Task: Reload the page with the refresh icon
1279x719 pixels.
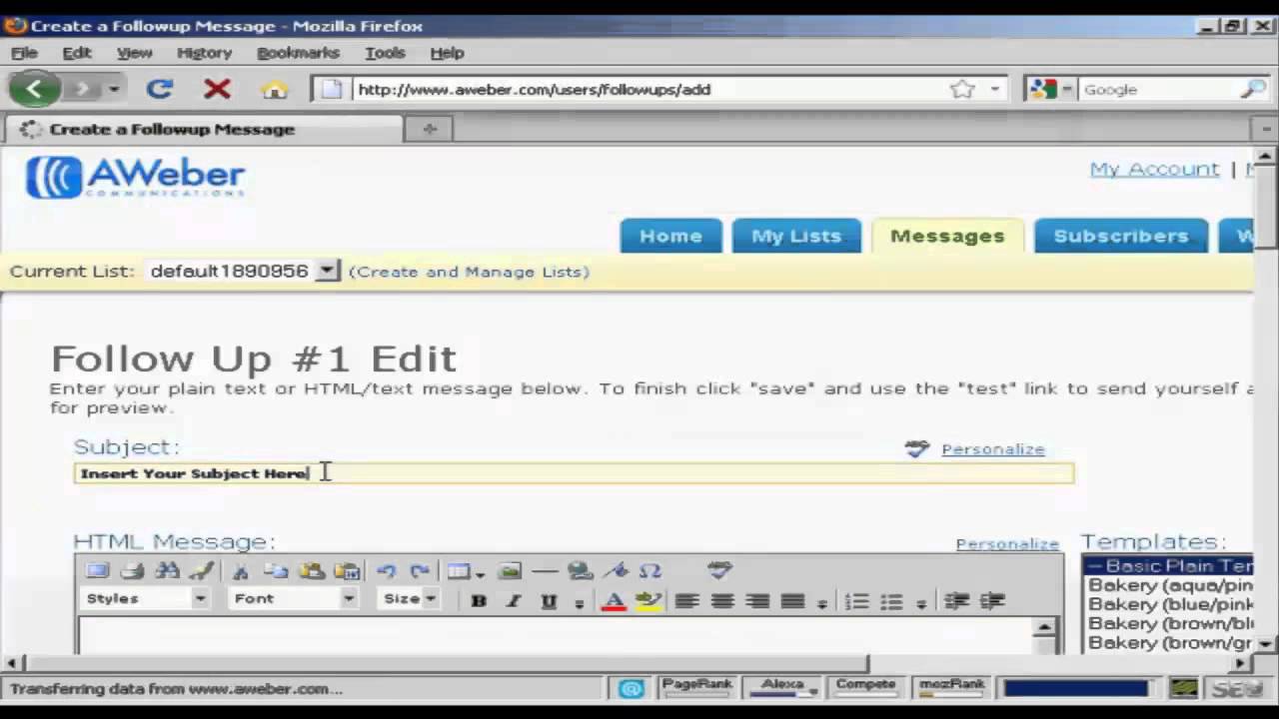Action: click(x=159, y=89)
